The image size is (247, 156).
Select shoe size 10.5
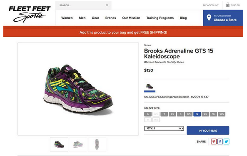tap(222, 114)
